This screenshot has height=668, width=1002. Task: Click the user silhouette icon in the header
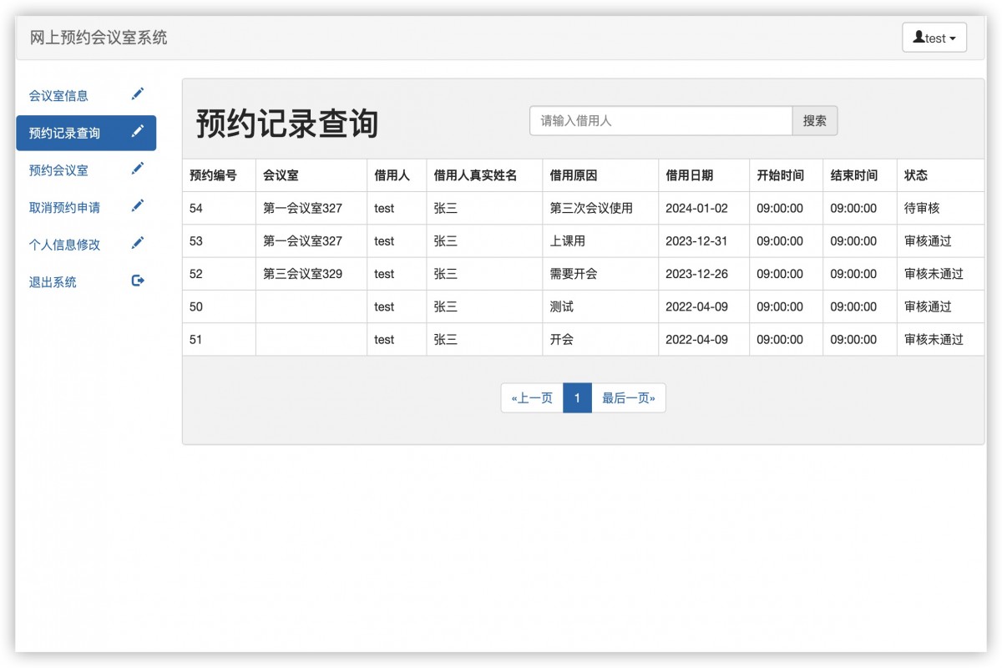pyautogui.click(x=921, y=37)
